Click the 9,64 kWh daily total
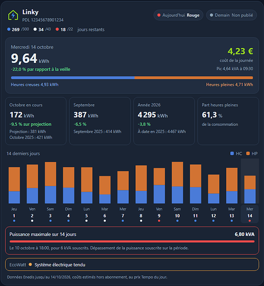This screenshot has height=286, width=264. point(30,58)
